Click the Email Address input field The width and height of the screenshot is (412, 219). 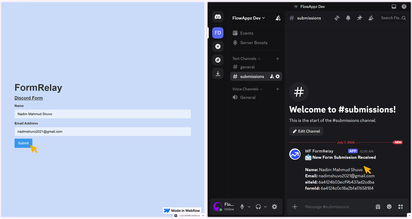coord(103,132)
